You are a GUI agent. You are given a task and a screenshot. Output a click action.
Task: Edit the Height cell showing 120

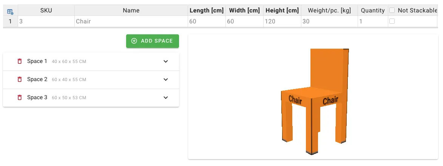pyautogui.click(x=282, y=22)
